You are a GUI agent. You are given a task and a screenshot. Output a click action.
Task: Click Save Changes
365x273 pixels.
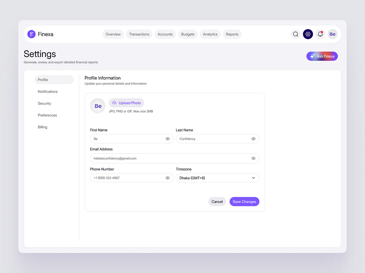coord(244,201)
